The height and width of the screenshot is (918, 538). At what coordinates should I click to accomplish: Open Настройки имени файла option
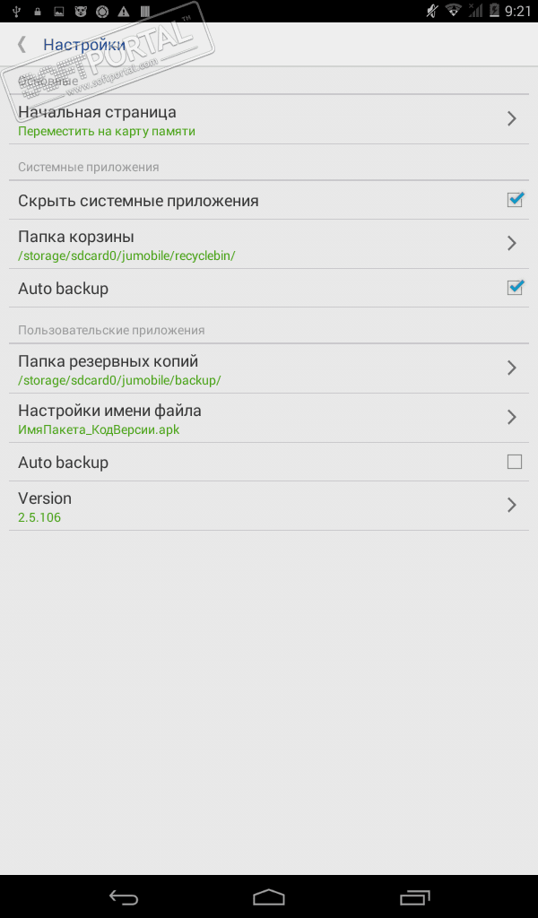(x=109, y=417)
